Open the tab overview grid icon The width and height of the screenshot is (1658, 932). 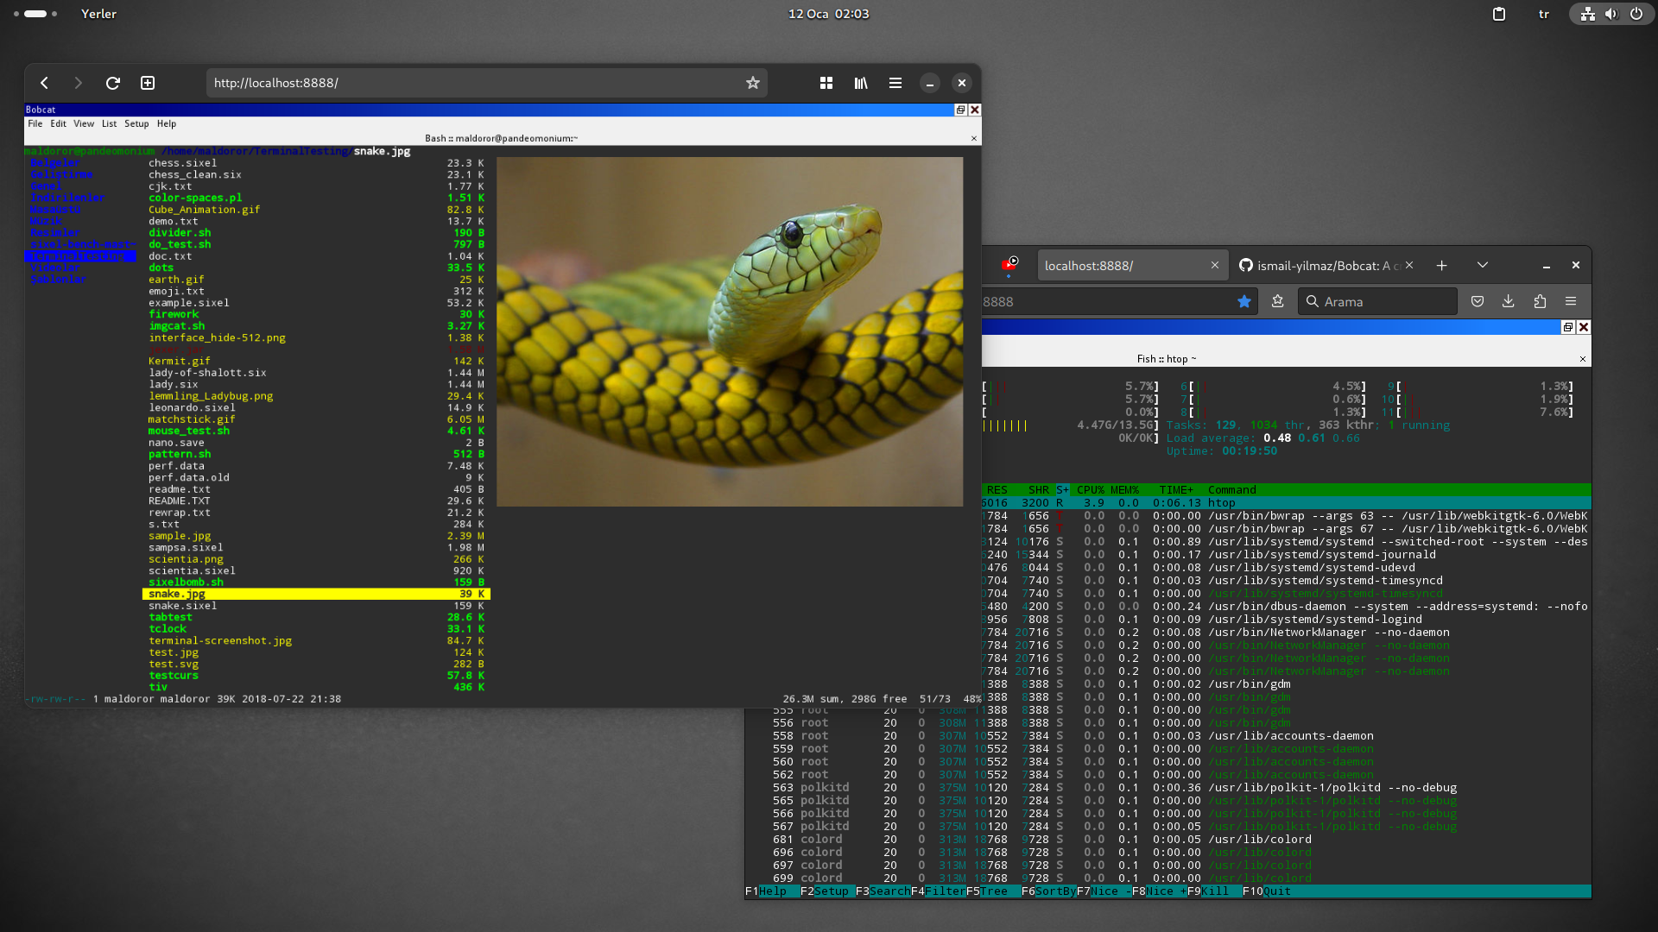tap(826, 83)
